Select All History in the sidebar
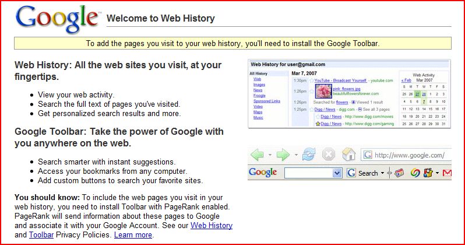Viewport: 465px width, 245px height. (x=258, y=73)
